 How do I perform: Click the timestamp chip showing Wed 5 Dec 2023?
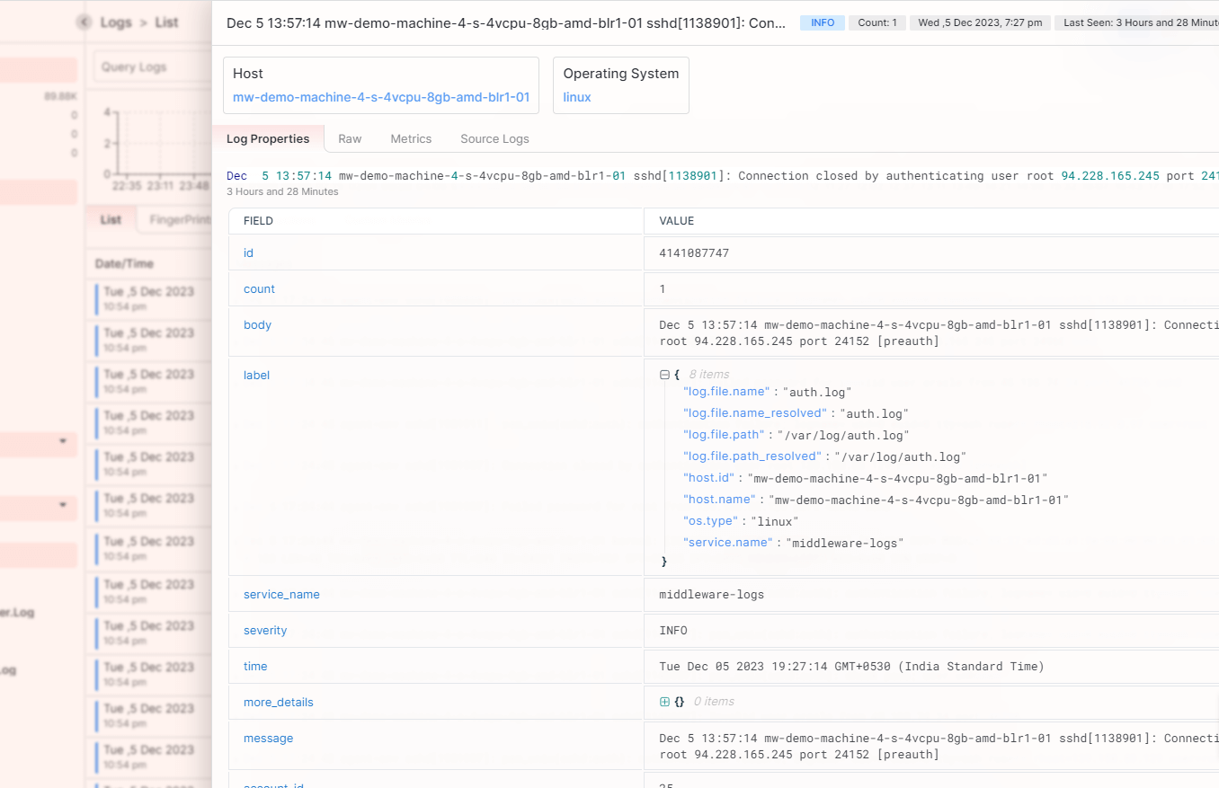click(979, 22)
